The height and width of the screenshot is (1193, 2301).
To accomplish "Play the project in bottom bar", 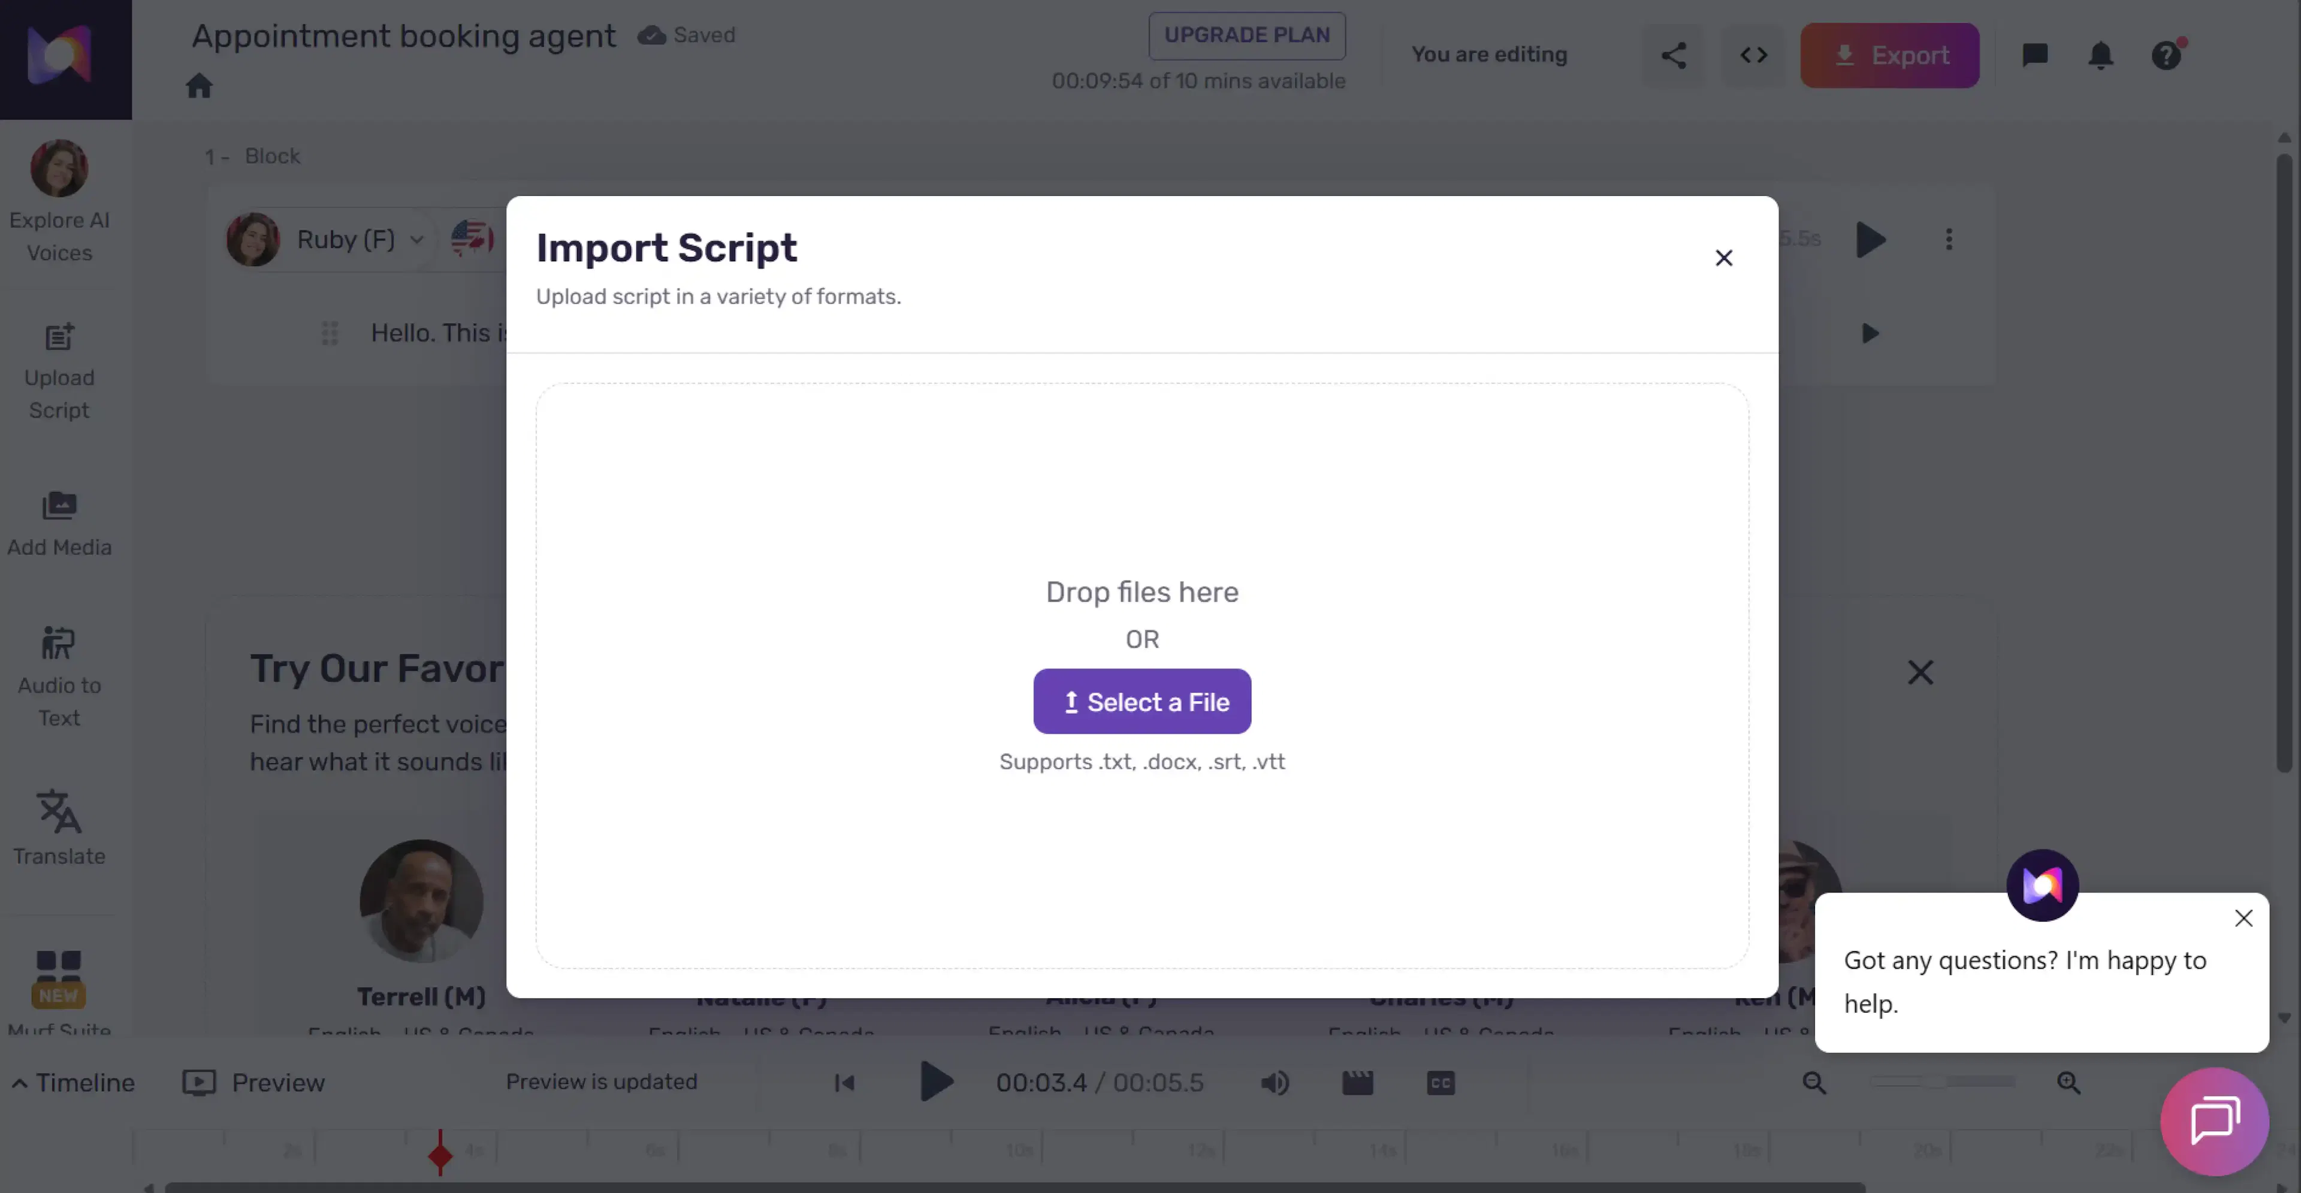I will pos(936,1083).
